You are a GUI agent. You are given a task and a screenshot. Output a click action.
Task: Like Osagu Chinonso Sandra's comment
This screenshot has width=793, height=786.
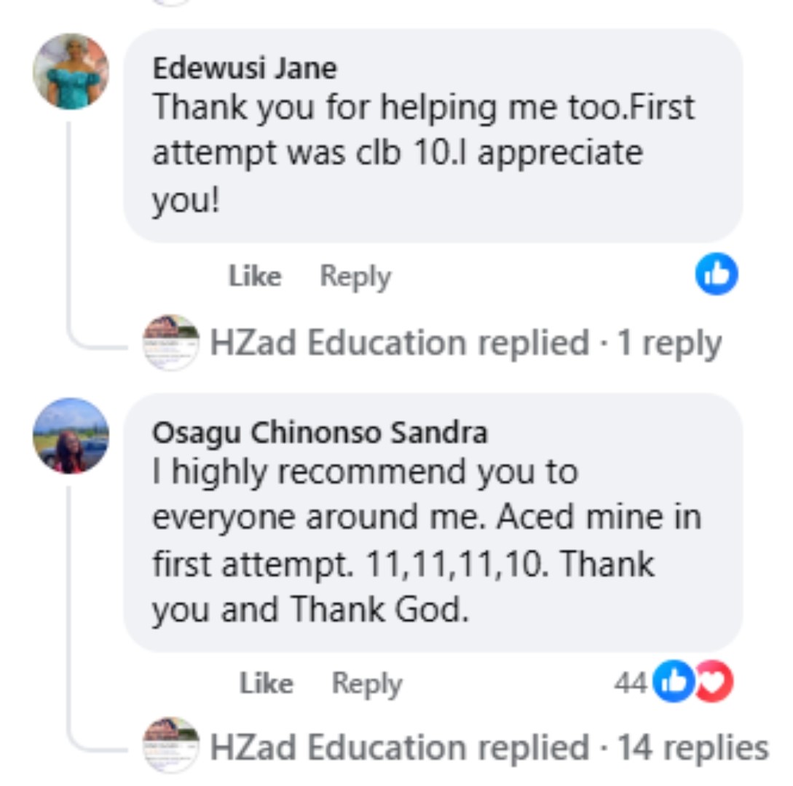[266, 683]
